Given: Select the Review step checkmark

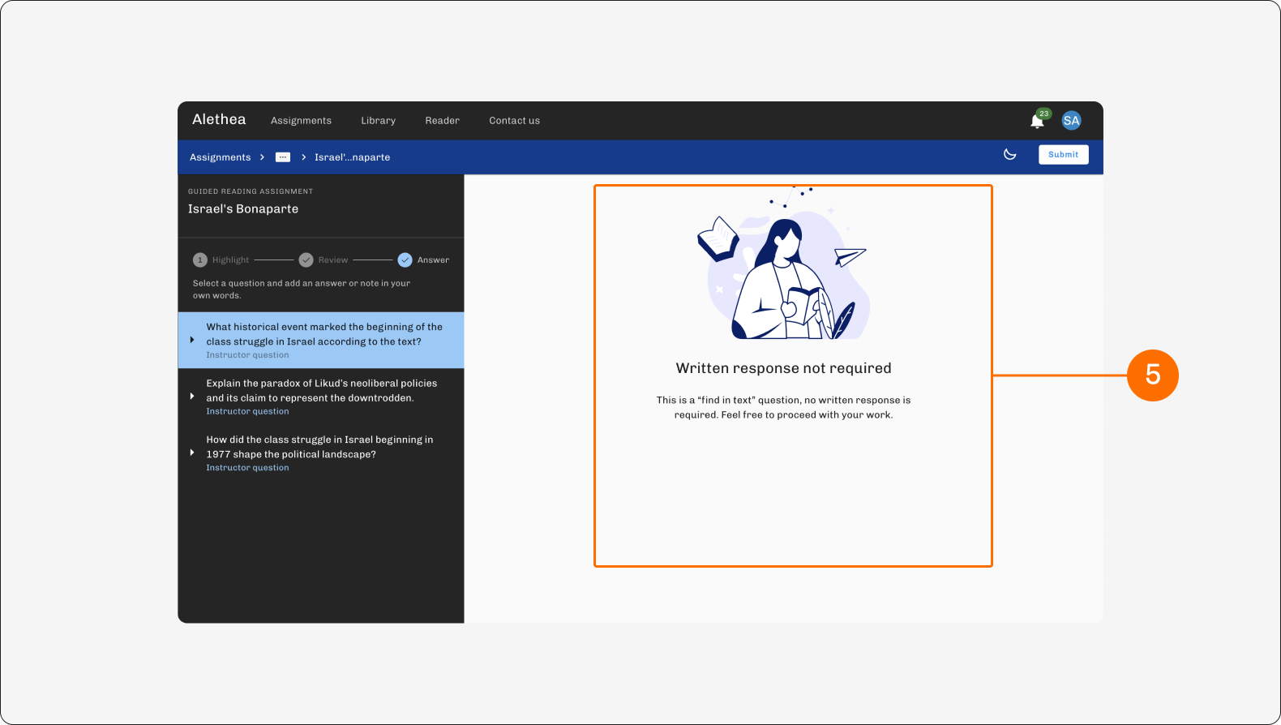Looking at the screenshot, I should 306,260.
